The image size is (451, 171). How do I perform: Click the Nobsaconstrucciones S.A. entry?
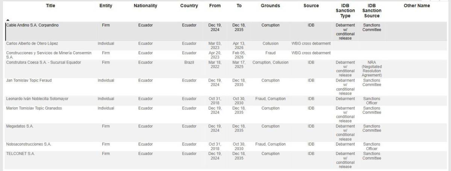click(x=29, y=144)
